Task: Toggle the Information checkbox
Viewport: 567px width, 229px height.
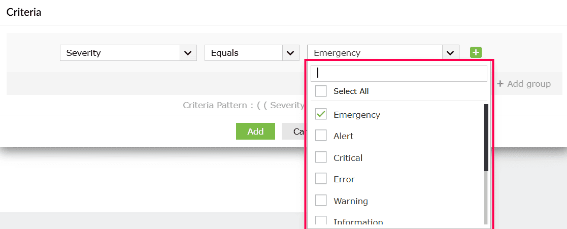Action: click(321, 220)
